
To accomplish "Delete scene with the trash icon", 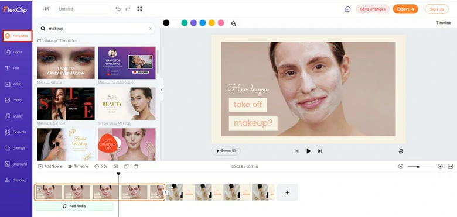I will pos(136,166).
